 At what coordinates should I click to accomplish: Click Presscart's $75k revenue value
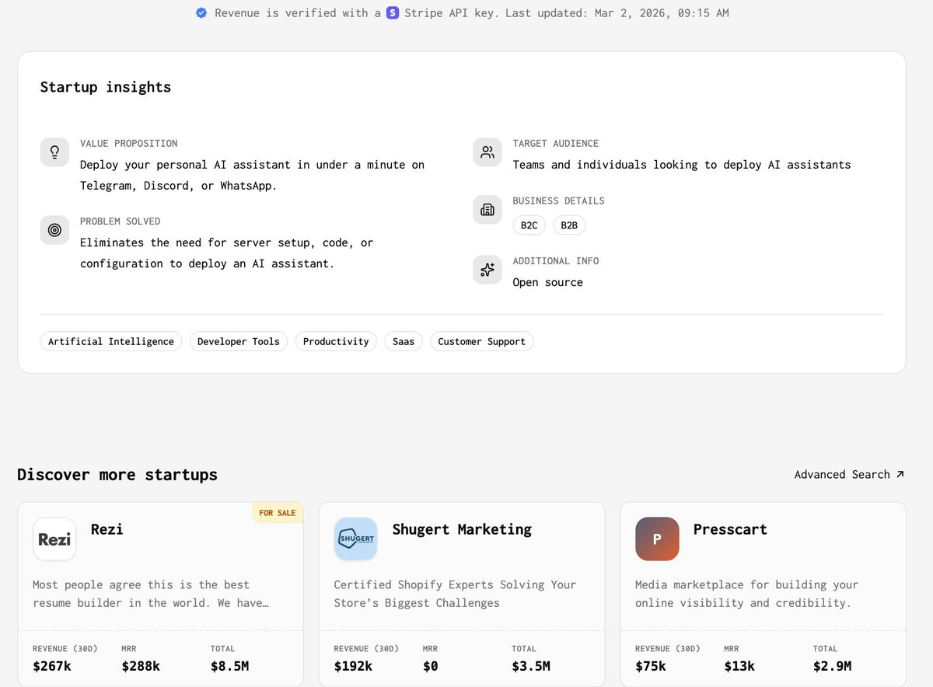650,666
